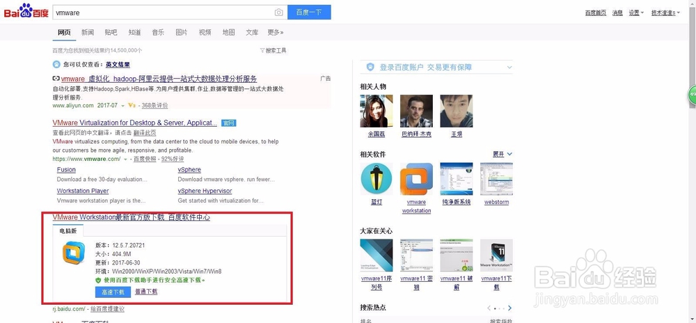696x323 pixels.
Task: Open the 纯净版系统 thumbnail
Action: point(457,179)
